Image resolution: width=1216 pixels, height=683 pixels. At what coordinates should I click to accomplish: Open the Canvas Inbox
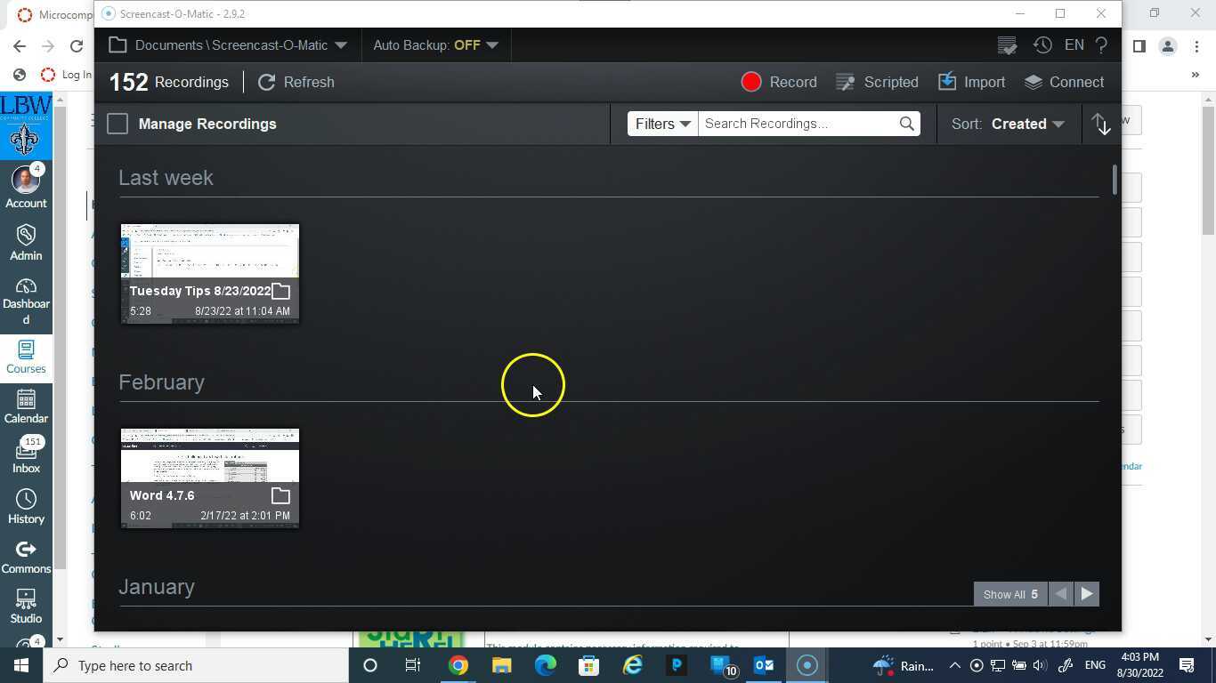click(x=26, y=455)
